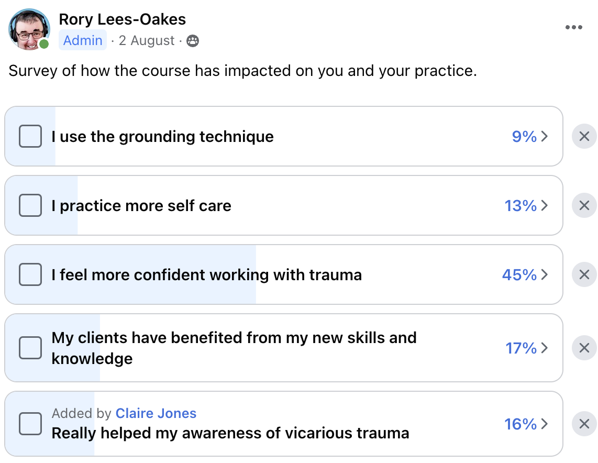Tick 'I practice more self care' checkbox
This screenshot has height=463, width=598.
[30, 205]
